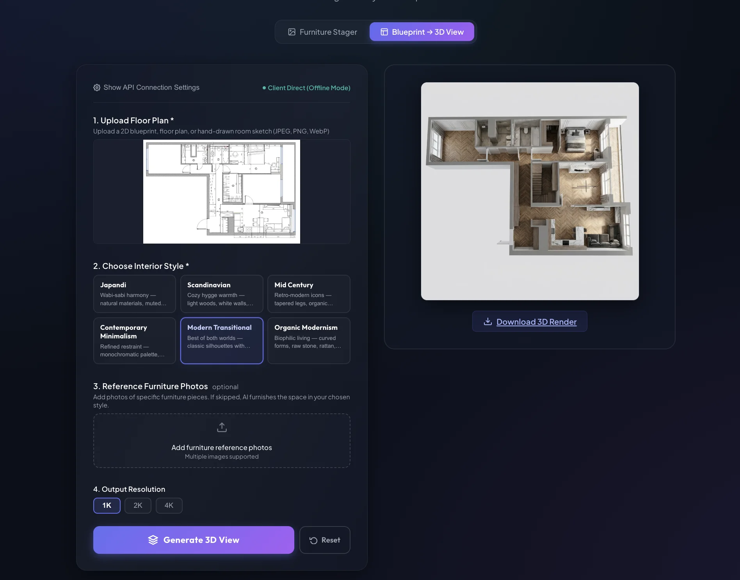Show API Connection Settings
The width and height of the screenshot is (740, 580).
(146, 87)
